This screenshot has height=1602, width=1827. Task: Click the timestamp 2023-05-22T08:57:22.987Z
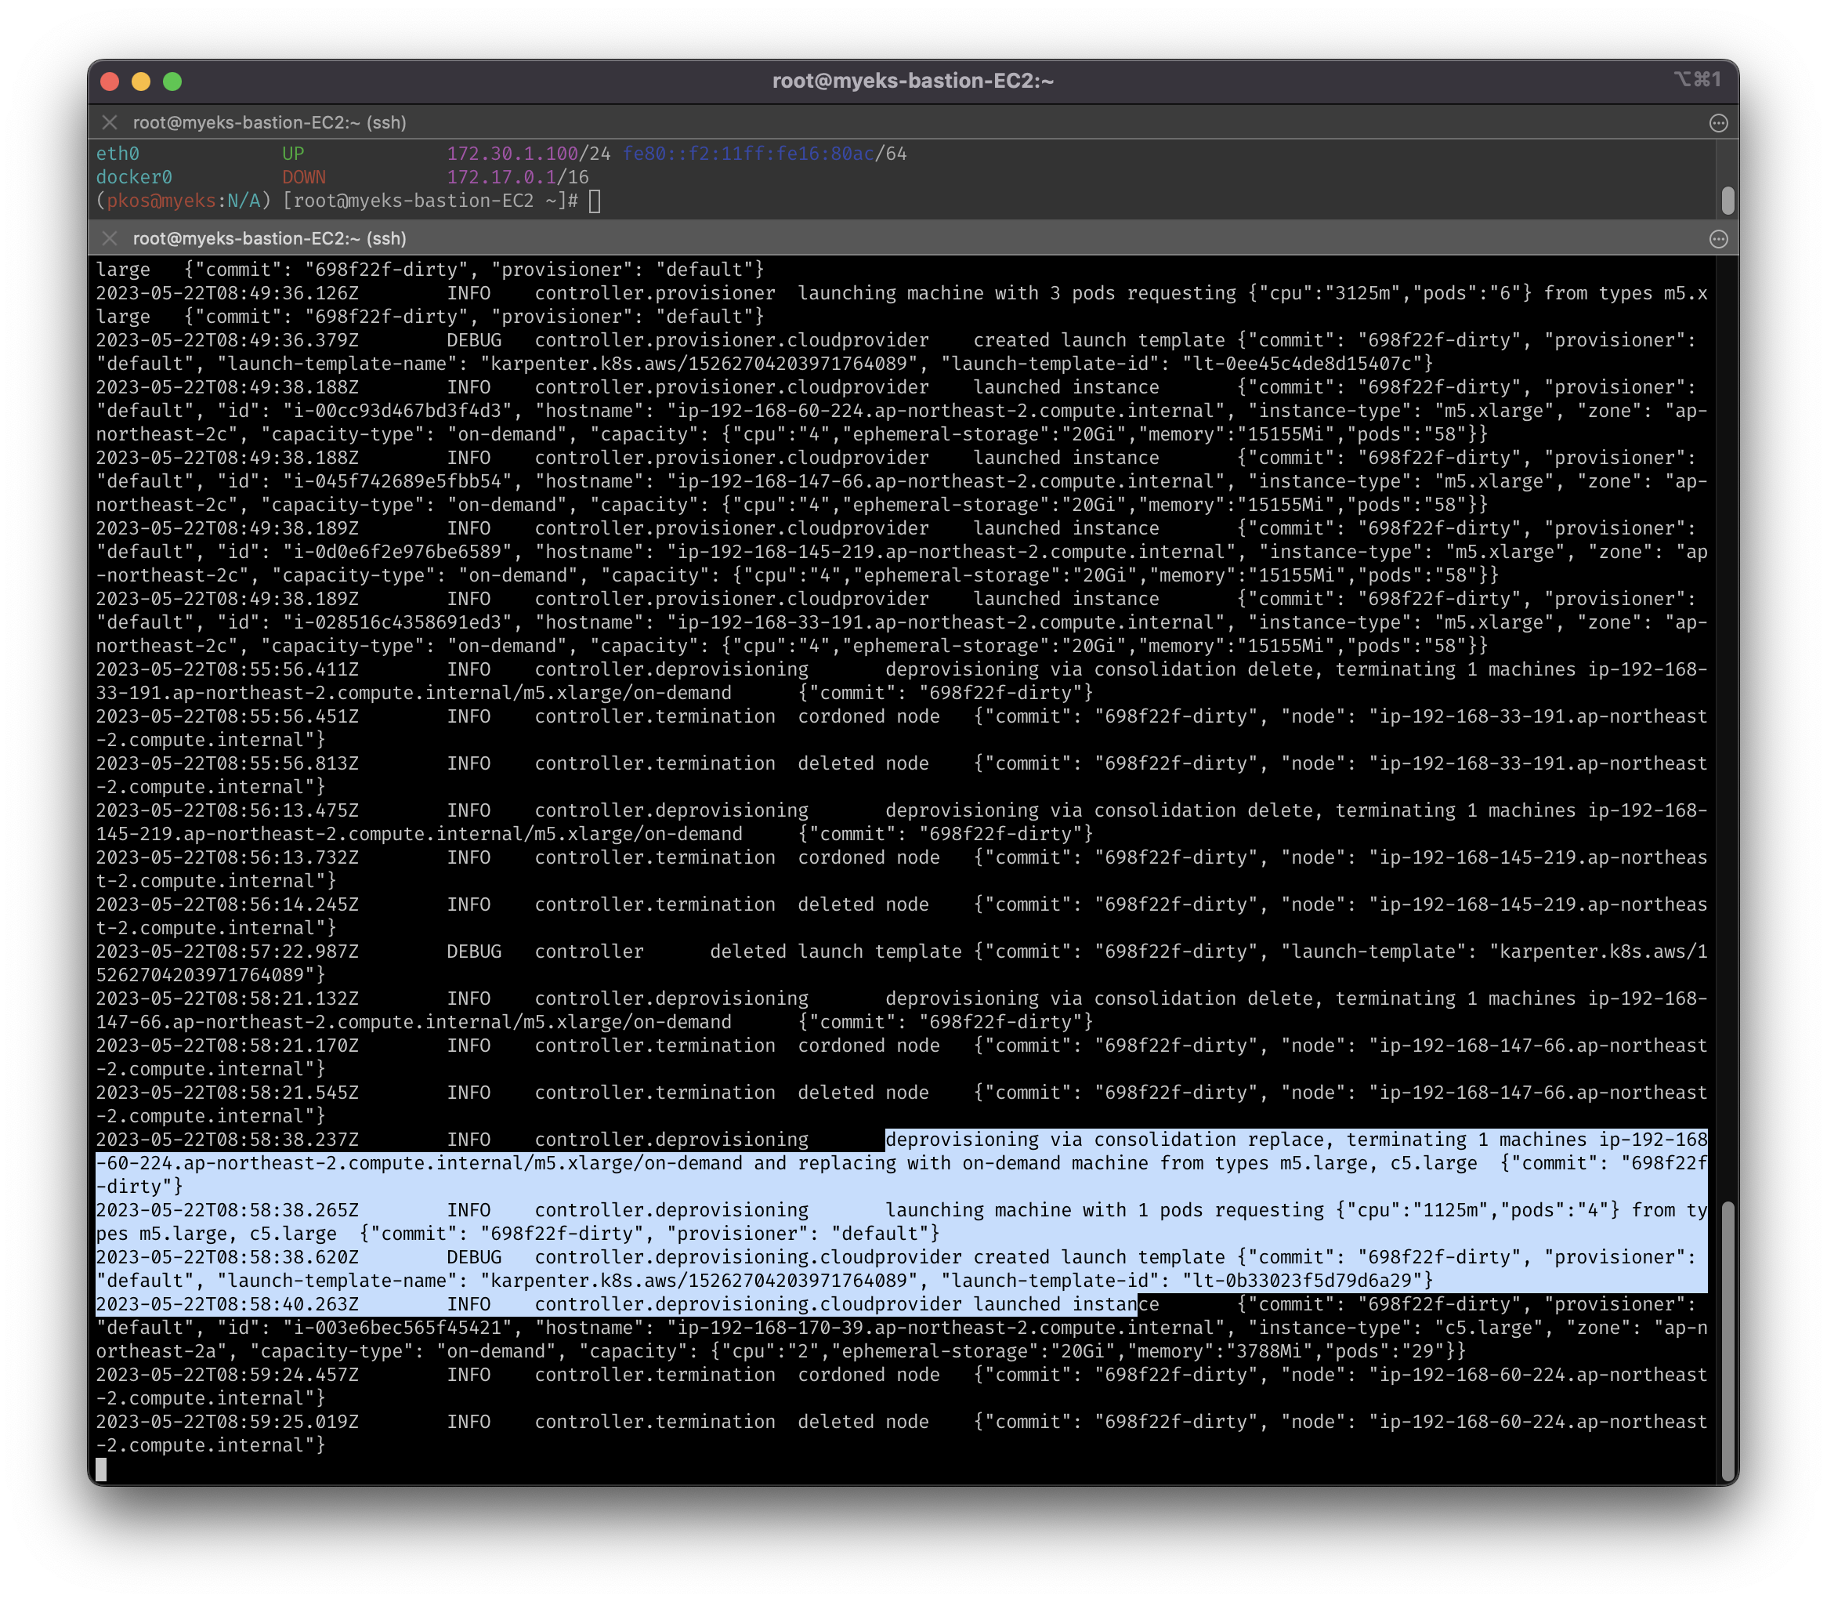pos(228,952)
